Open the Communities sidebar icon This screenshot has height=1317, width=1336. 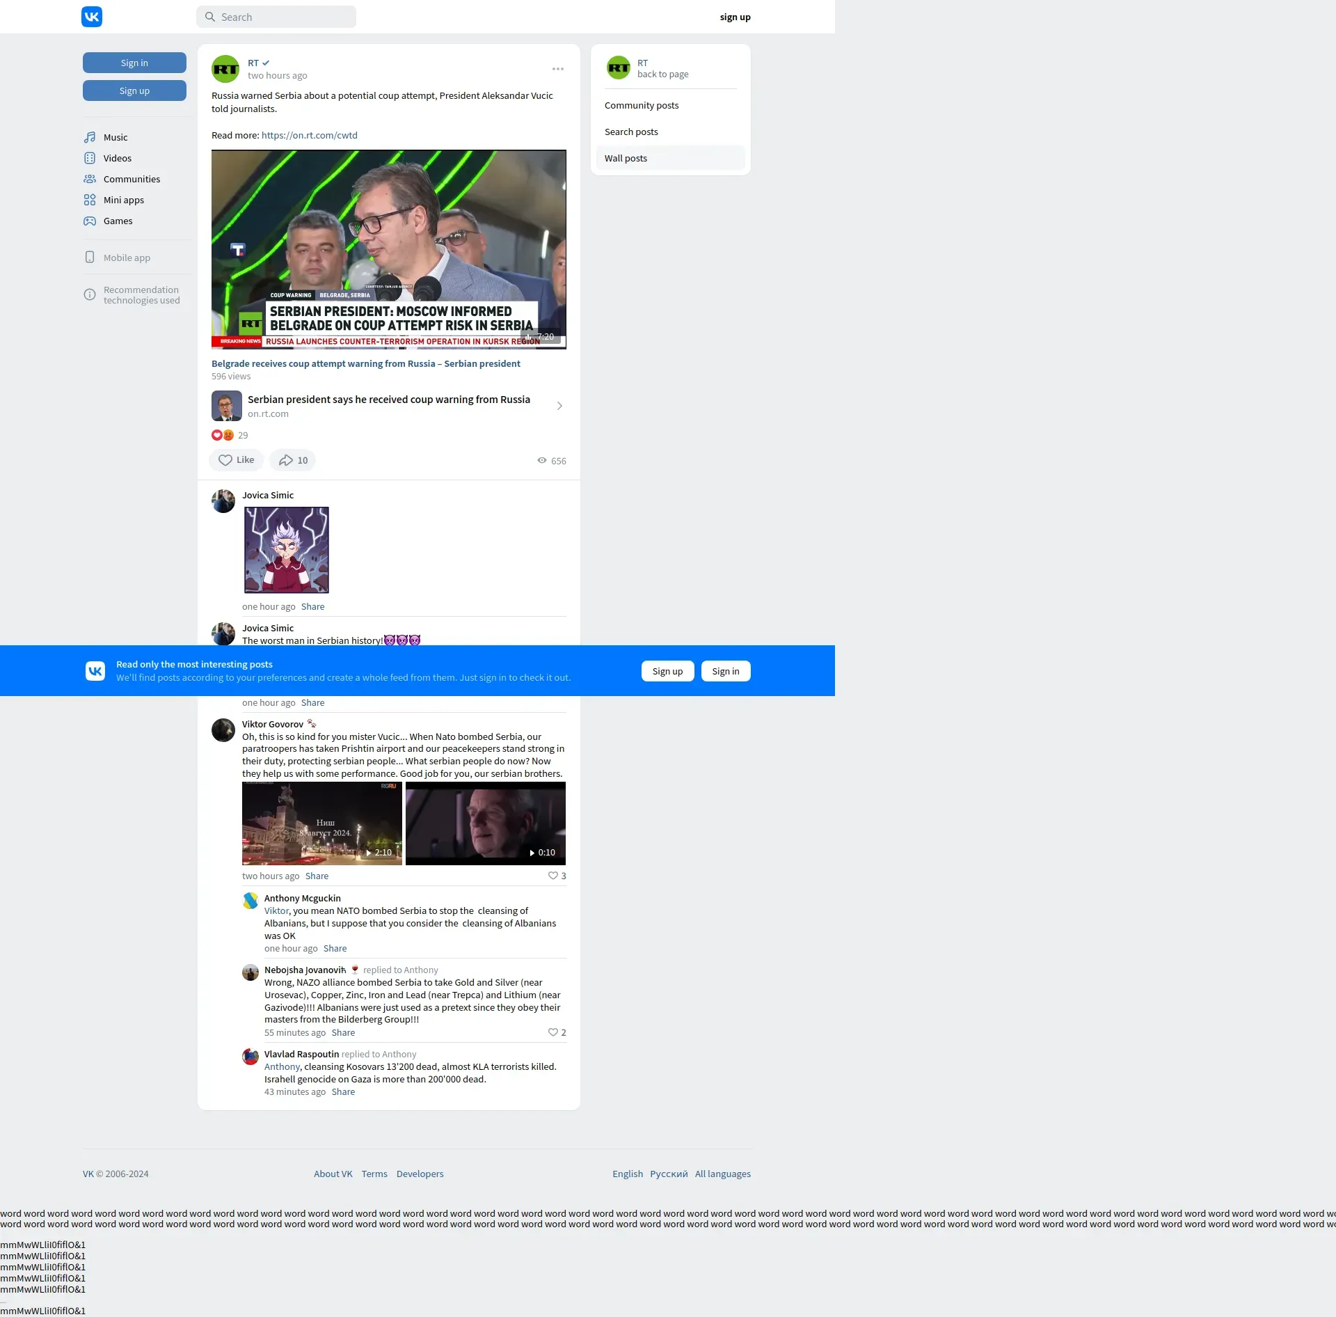(x=90, y=179)
